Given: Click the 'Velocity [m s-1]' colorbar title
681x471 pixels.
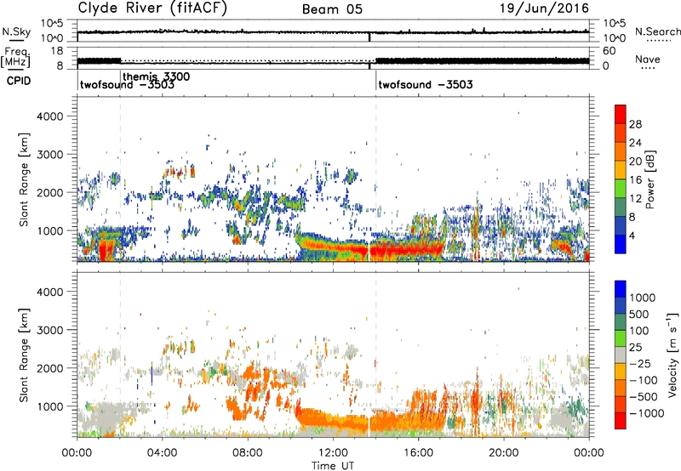Looking at the screenshot, I should (x=672, y=355).
